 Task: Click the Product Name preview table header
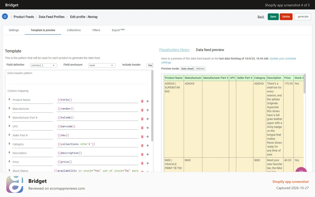(174, 78)
